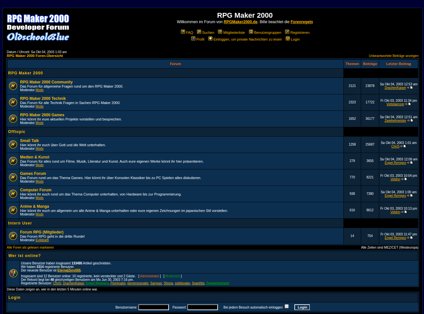The height and width of the screenshot is (314, 424).
Task: Focus the Benutzername input field
Action: (153, 307)
